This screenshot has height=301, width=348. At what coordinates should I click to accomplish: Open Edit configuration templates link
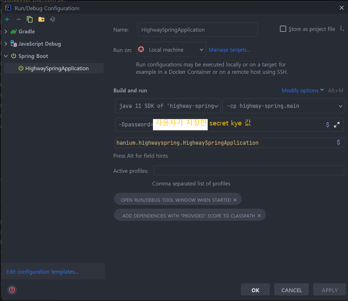coord(42,272)
